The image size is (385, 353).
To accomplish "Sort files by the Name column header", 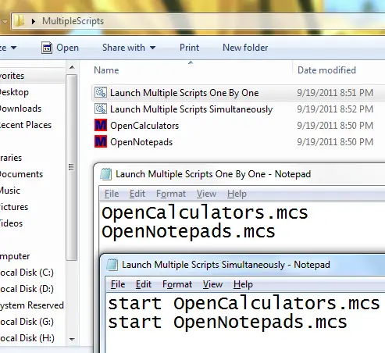I will 106,70.
